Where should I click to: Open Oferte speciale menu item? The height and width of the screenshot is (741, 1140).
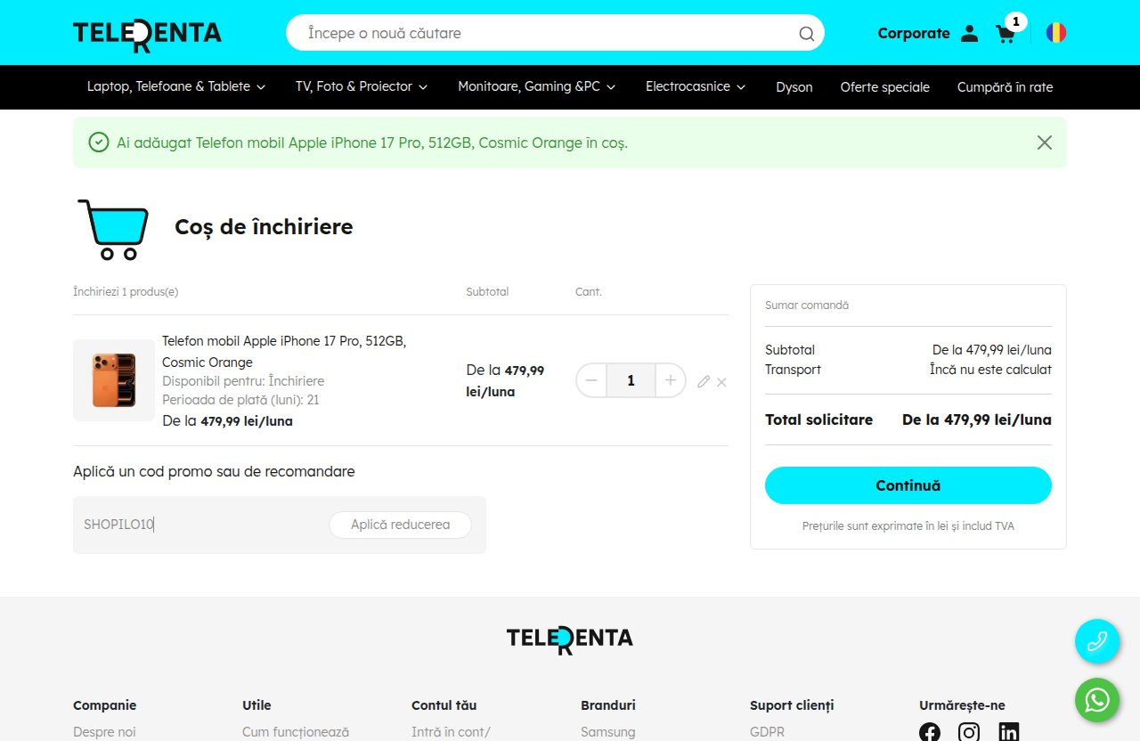[885, 87]
